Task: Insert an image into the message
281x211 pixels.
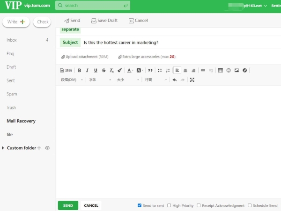Action: [237, 71]
